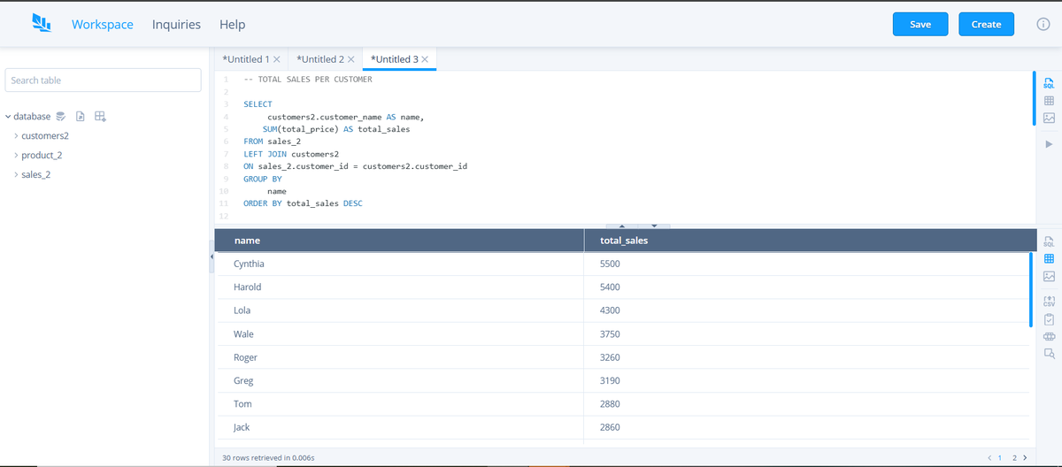The image size is (1062, 467).
Task: Show chart view in the upper pane
Action: click(x=1049, y=118)
